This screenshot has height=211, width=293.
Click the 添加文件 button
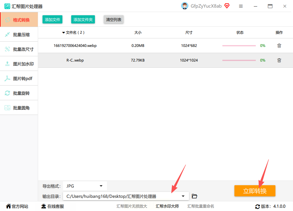pos(52,19)
